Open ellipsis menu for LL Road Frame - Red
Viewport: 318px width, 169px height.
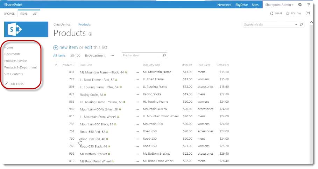137,80
